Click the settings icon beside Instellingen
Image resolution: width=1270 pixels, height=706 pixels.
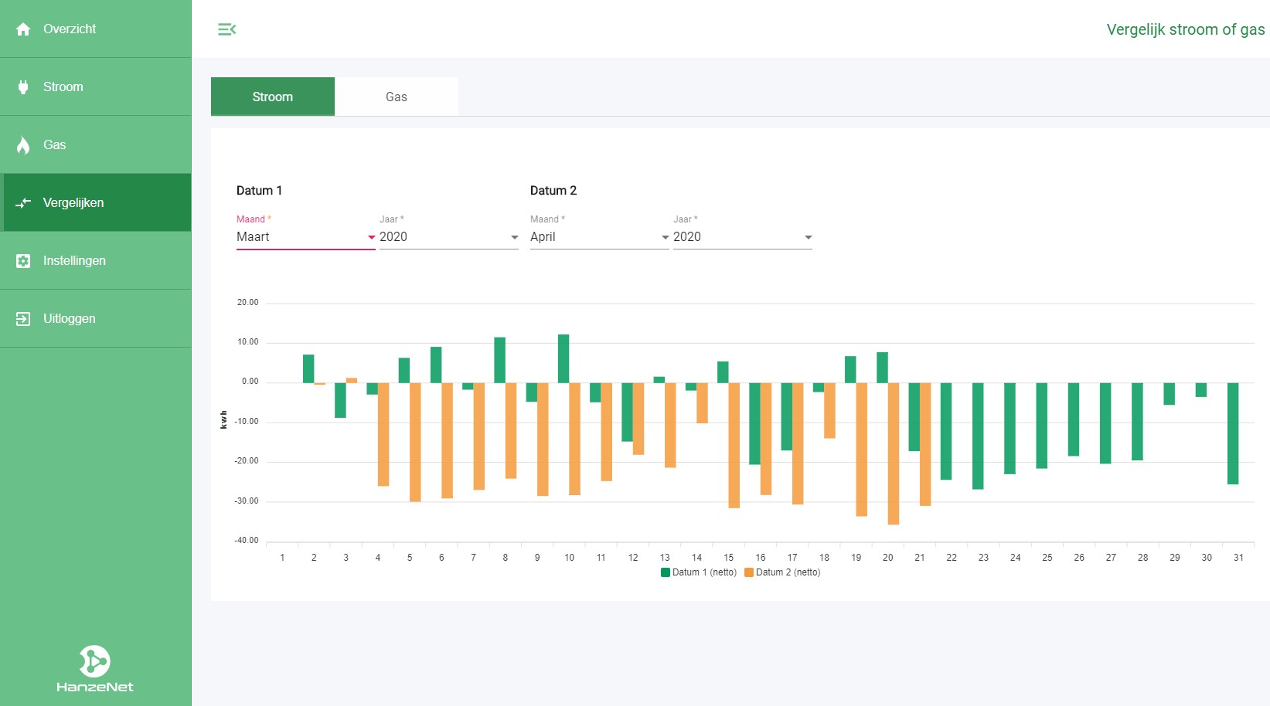coord(23,261)
